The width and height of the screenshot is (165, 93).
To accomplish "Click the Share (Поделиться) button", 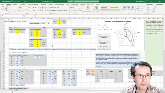I will pyautogui.click(x=148, y=4).
